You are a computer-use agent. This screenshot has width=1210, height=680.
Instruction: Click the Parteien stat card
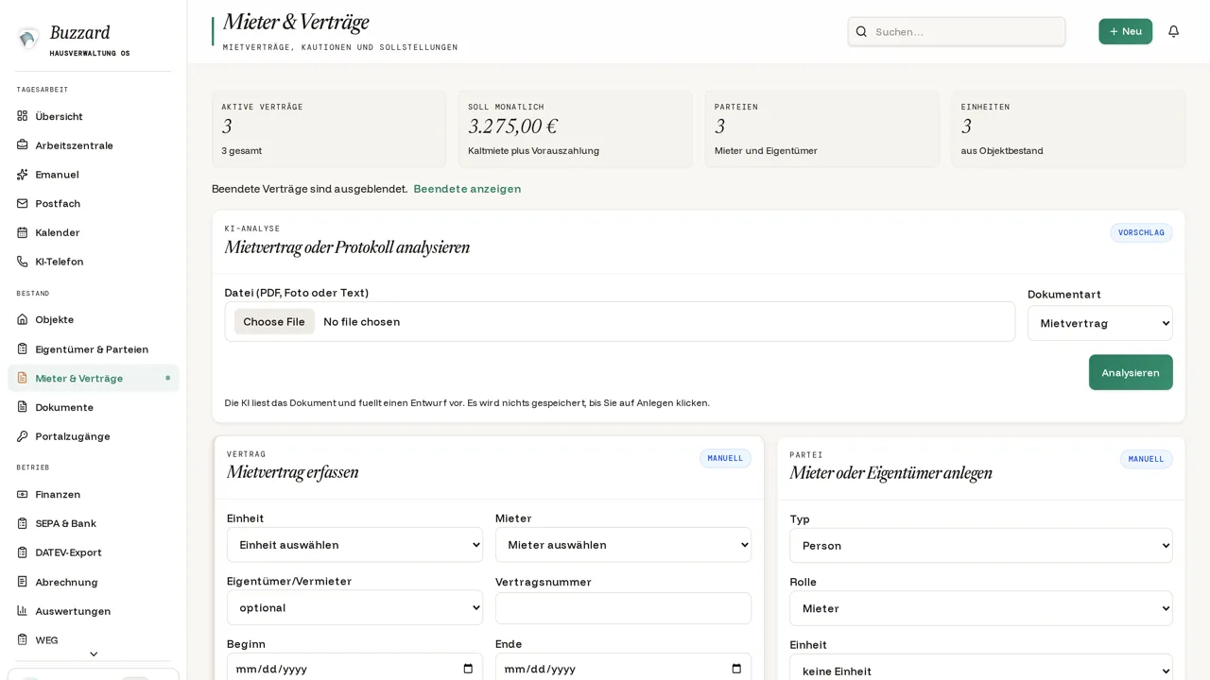point(821,128)
